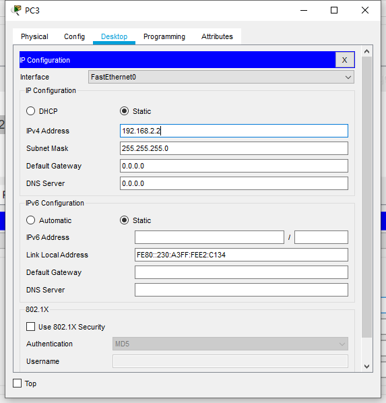The image size is (386, 403).
Task: Click the 802.1X group label
Action: [x=37, y=309]
